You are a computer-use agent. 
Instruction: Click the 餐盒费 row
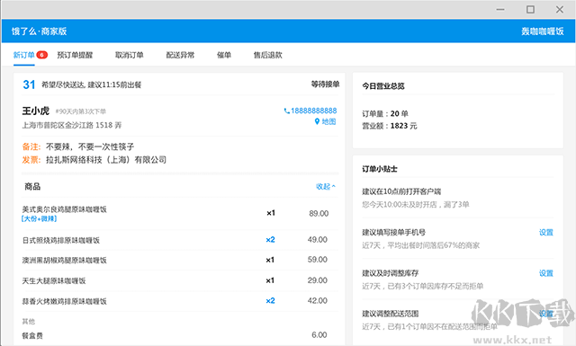180,335
